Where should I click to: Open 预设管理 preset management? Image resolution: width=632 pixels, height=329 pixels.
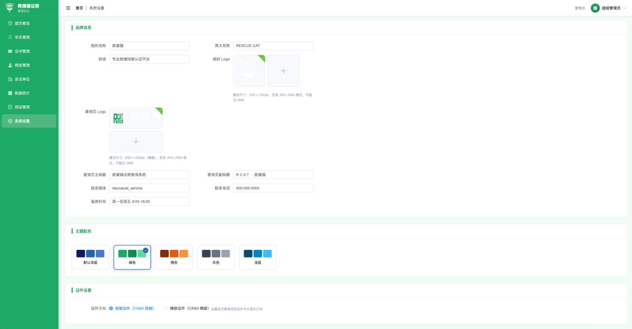click(22, 107)
